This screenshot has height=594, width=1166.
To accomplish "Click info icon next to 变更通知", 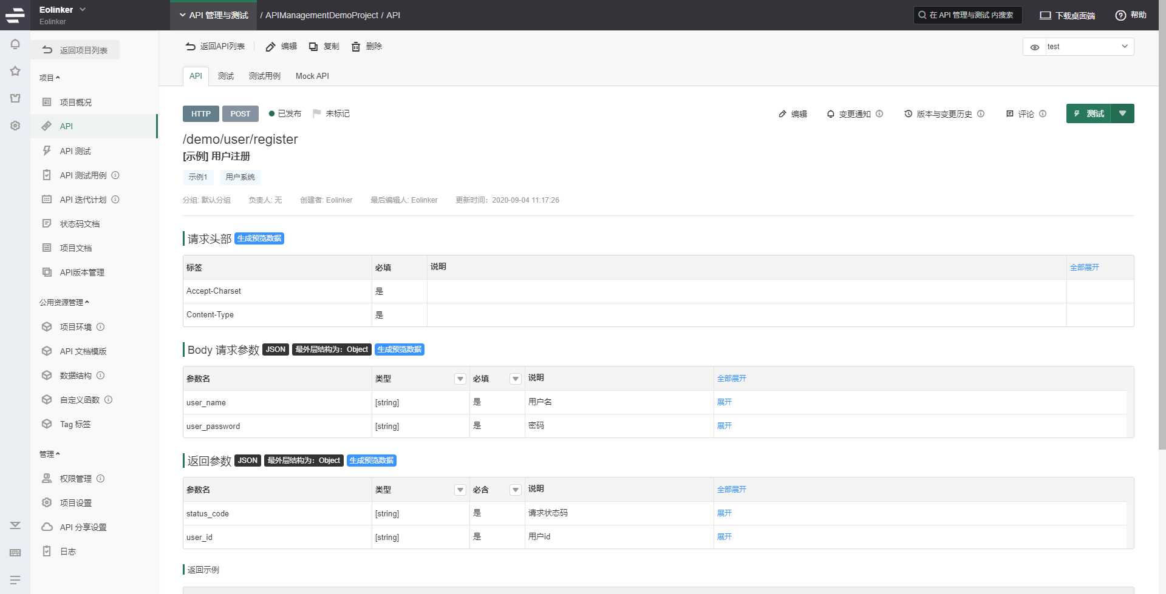I will coord(879,113).
